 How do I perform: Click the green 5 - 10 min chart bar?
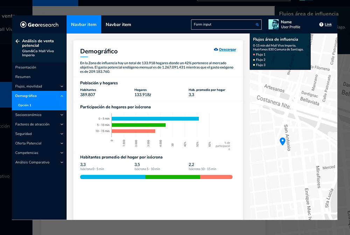139,125
